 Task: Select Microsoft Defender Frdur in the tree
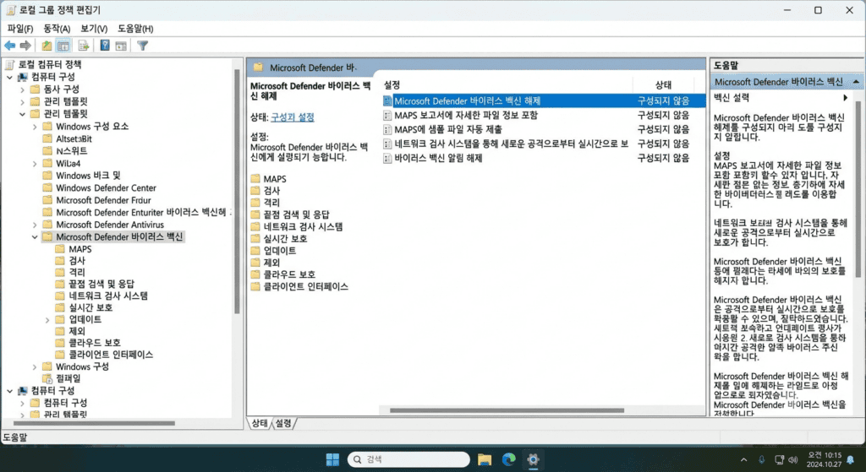pos(103,200)
